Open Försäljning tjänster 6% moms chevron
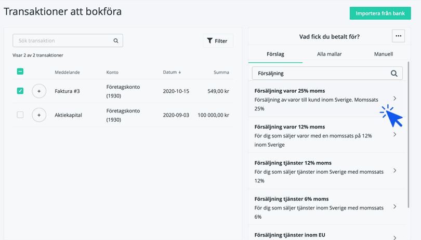This screenshot has height=240, width=421. (394, 206)
